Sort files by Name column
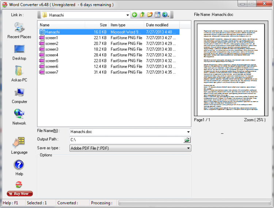Image resolution: width=274 pixels, height=208 pixels. point(61,25)
